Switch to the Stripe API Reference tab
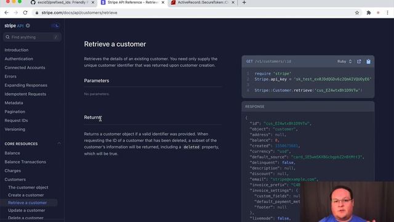Image resolution: width=394 pixels, height=222 pixels. pos(132,2)
